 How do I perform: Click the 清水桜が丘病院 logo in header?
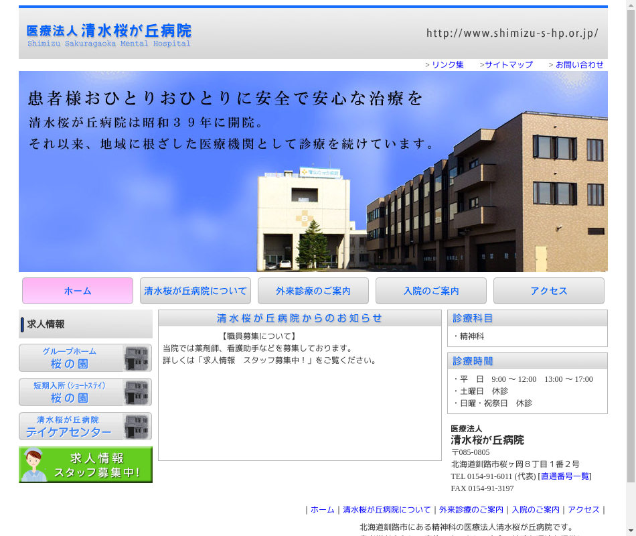pos(109,35)
